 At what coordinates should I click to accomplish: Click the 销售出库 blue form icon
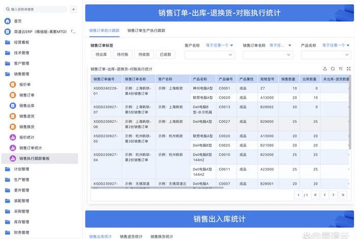point(13,106)
